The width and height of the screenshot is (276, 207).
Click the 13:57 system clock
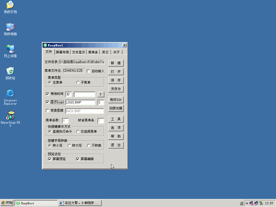(x=269, y=203)
